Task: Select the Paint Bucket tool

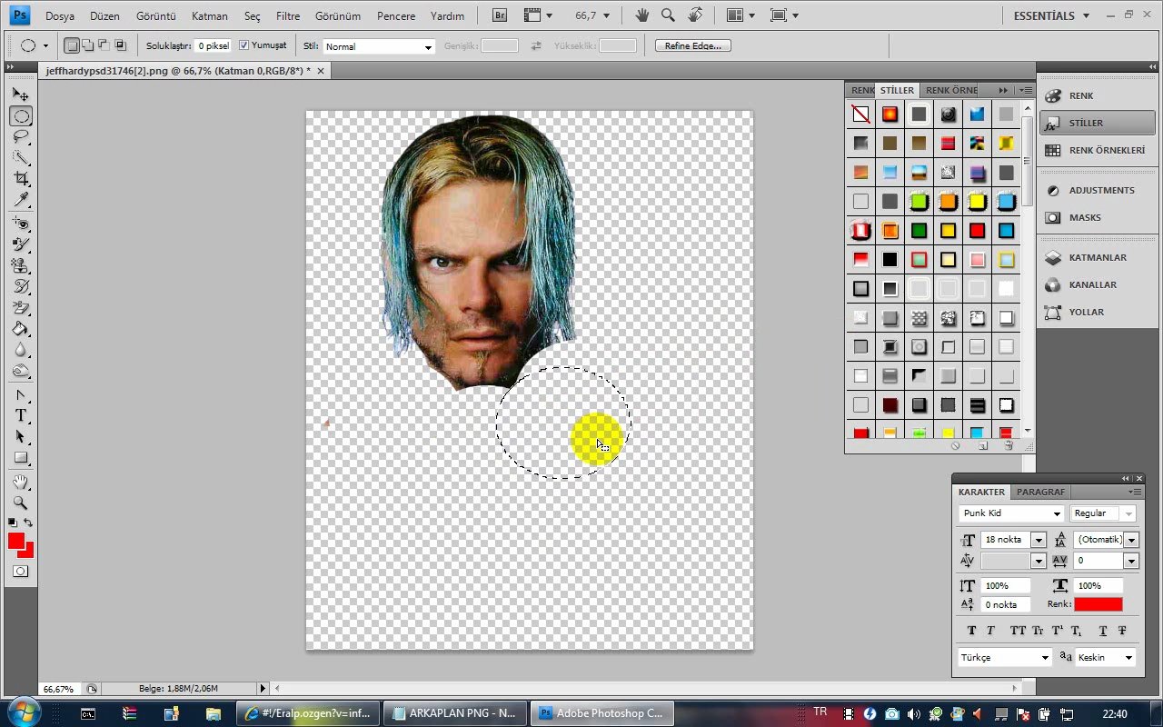Action: (21, 328)
